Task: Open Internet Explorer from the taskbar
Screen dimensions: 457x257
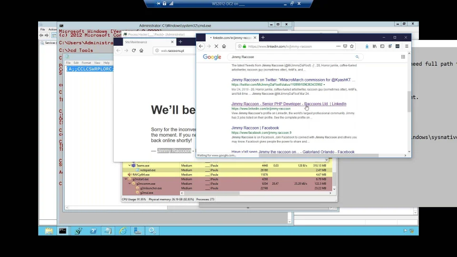Action: click(123, 231)
